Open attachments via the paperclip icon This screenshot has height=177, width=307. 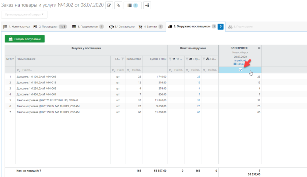(x=118, y=5)
